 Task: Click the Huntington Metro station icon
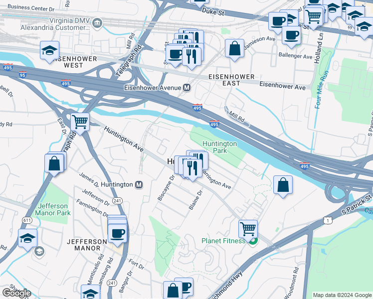(139, 185)
